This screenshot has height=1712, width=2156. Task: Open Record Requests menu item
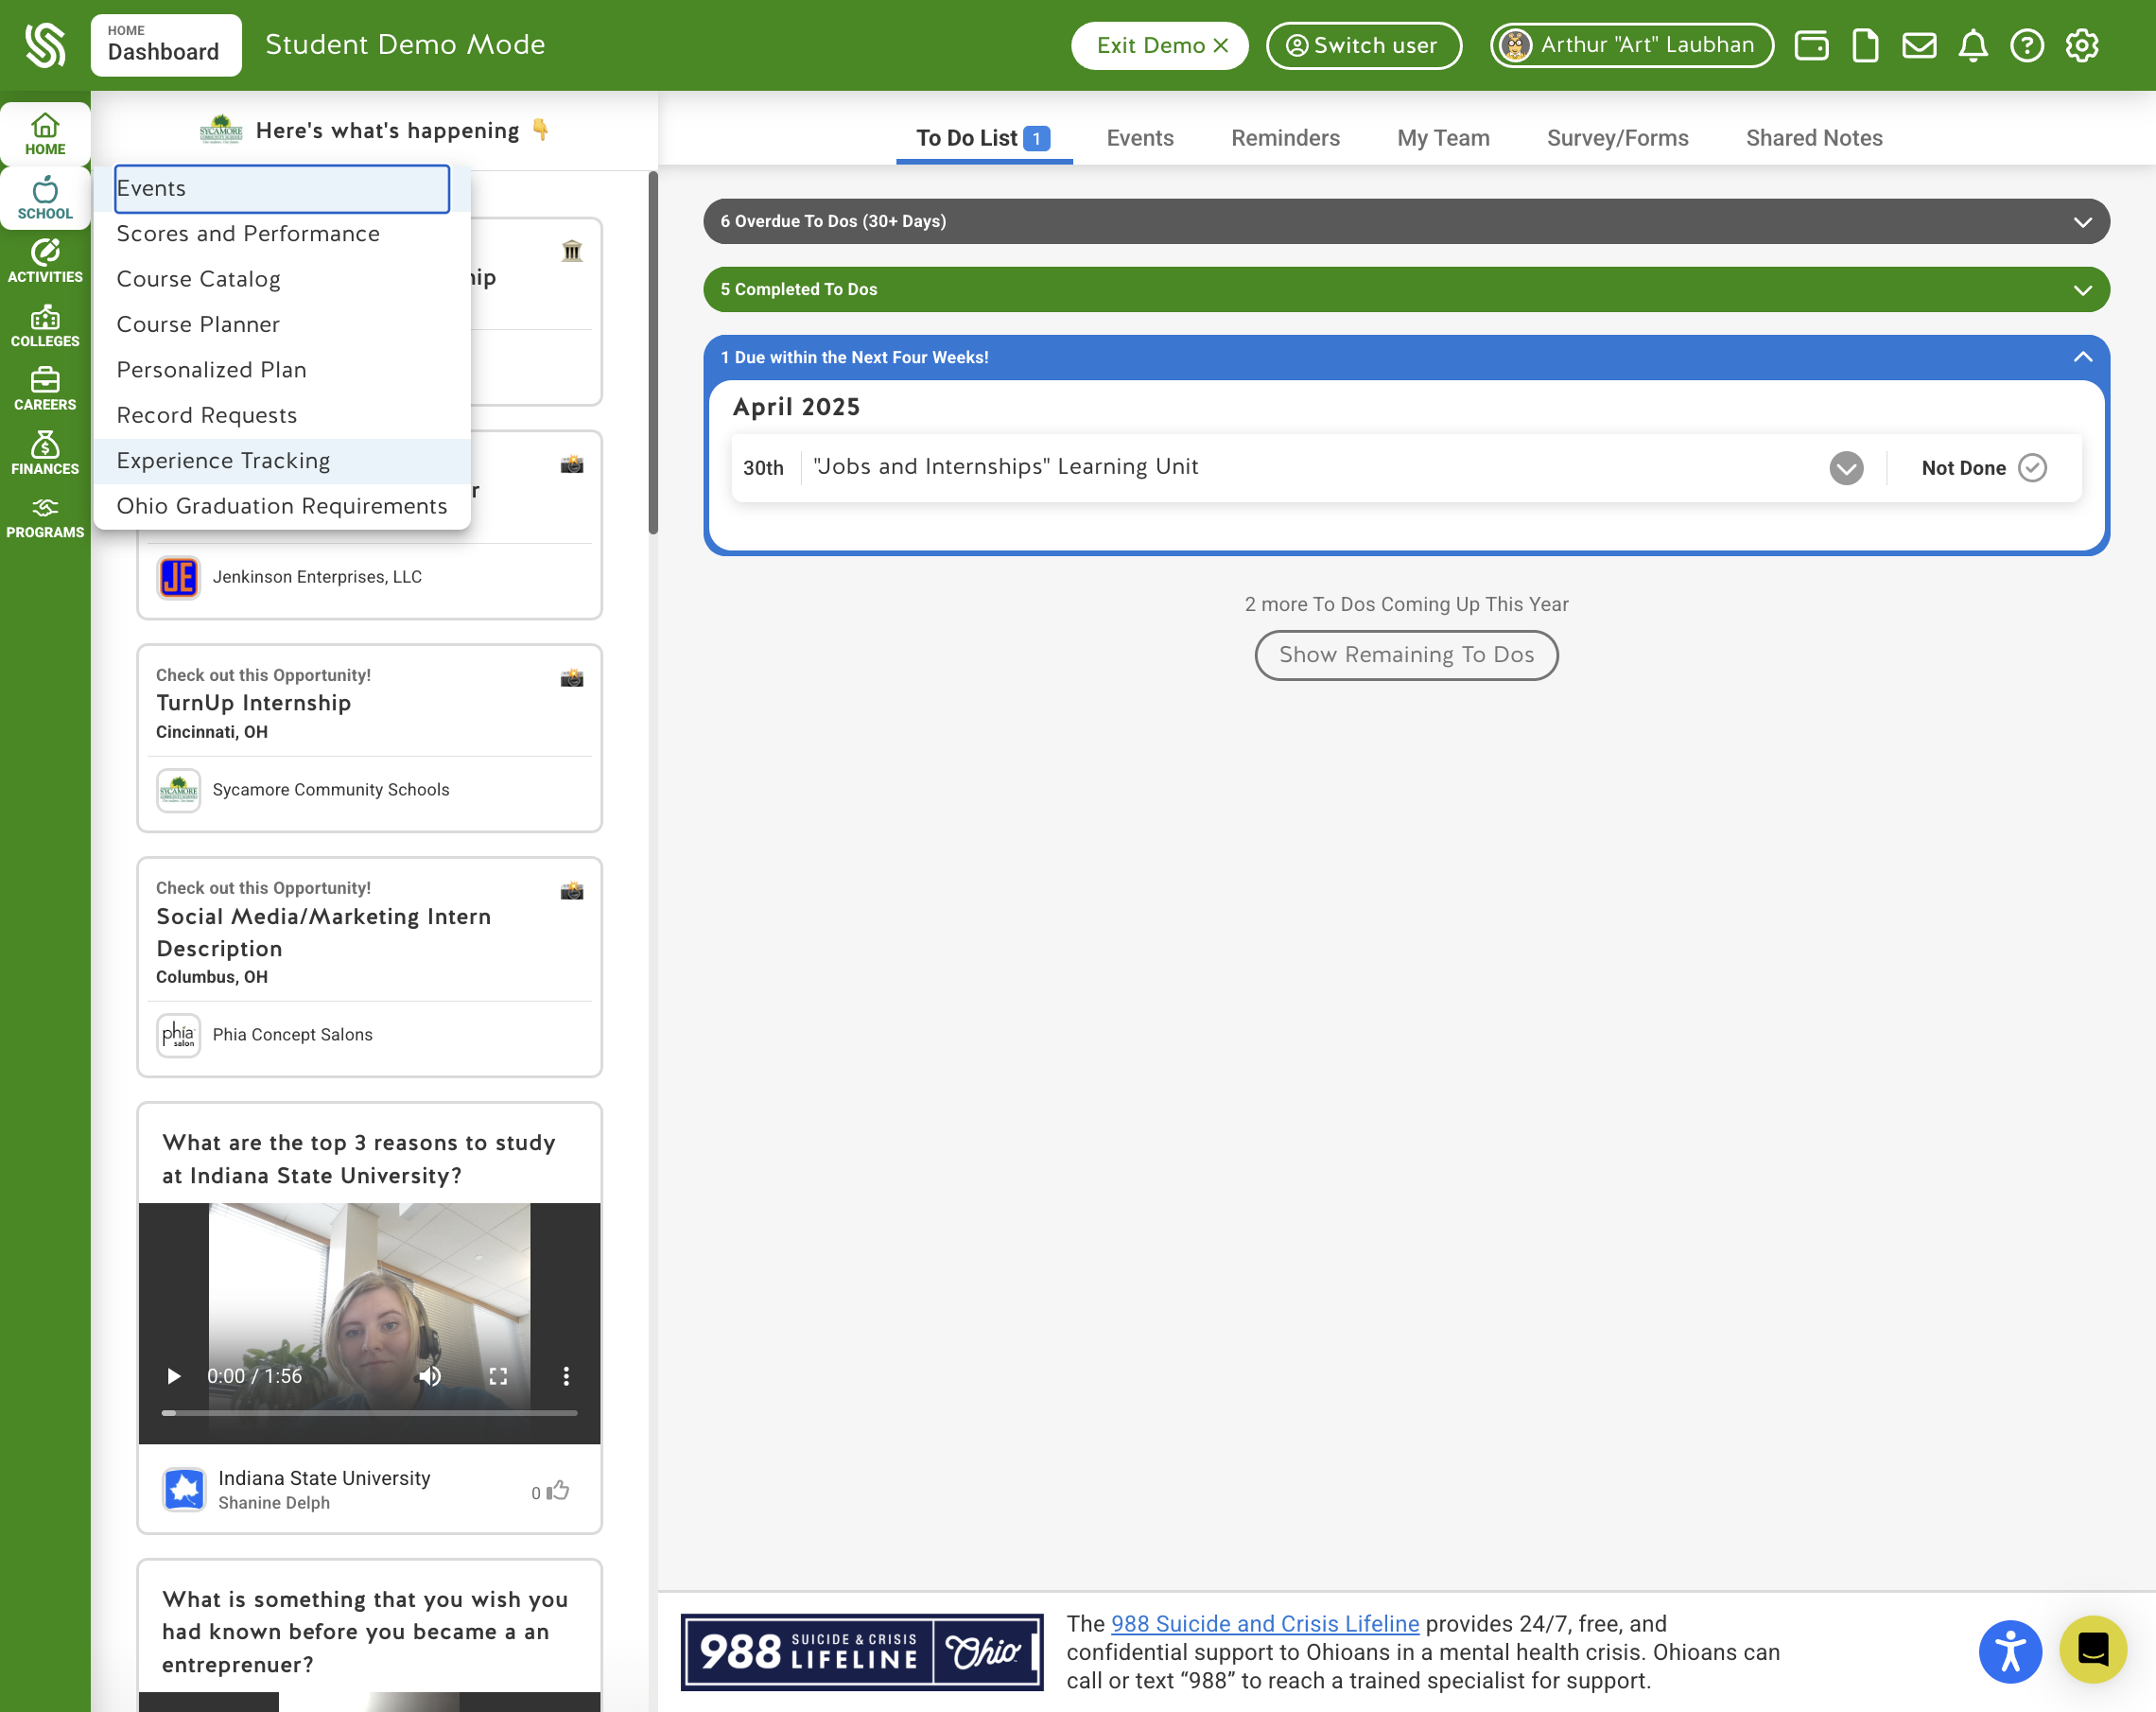point(282,415)
